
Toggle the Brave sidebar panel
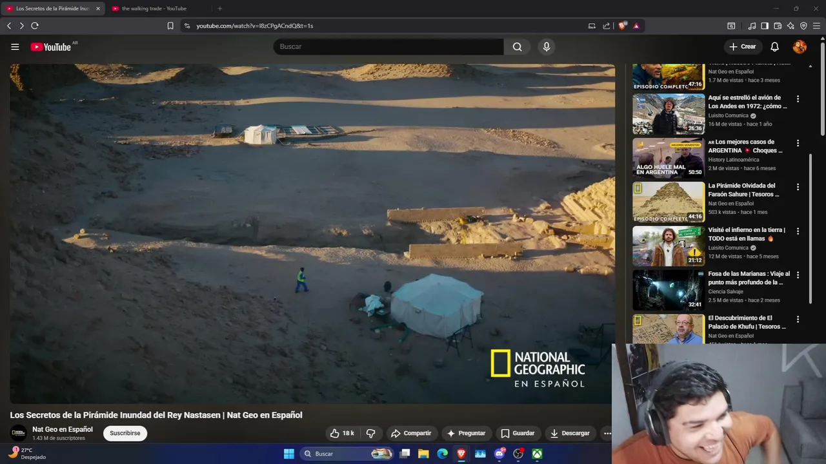click(765, 26)
